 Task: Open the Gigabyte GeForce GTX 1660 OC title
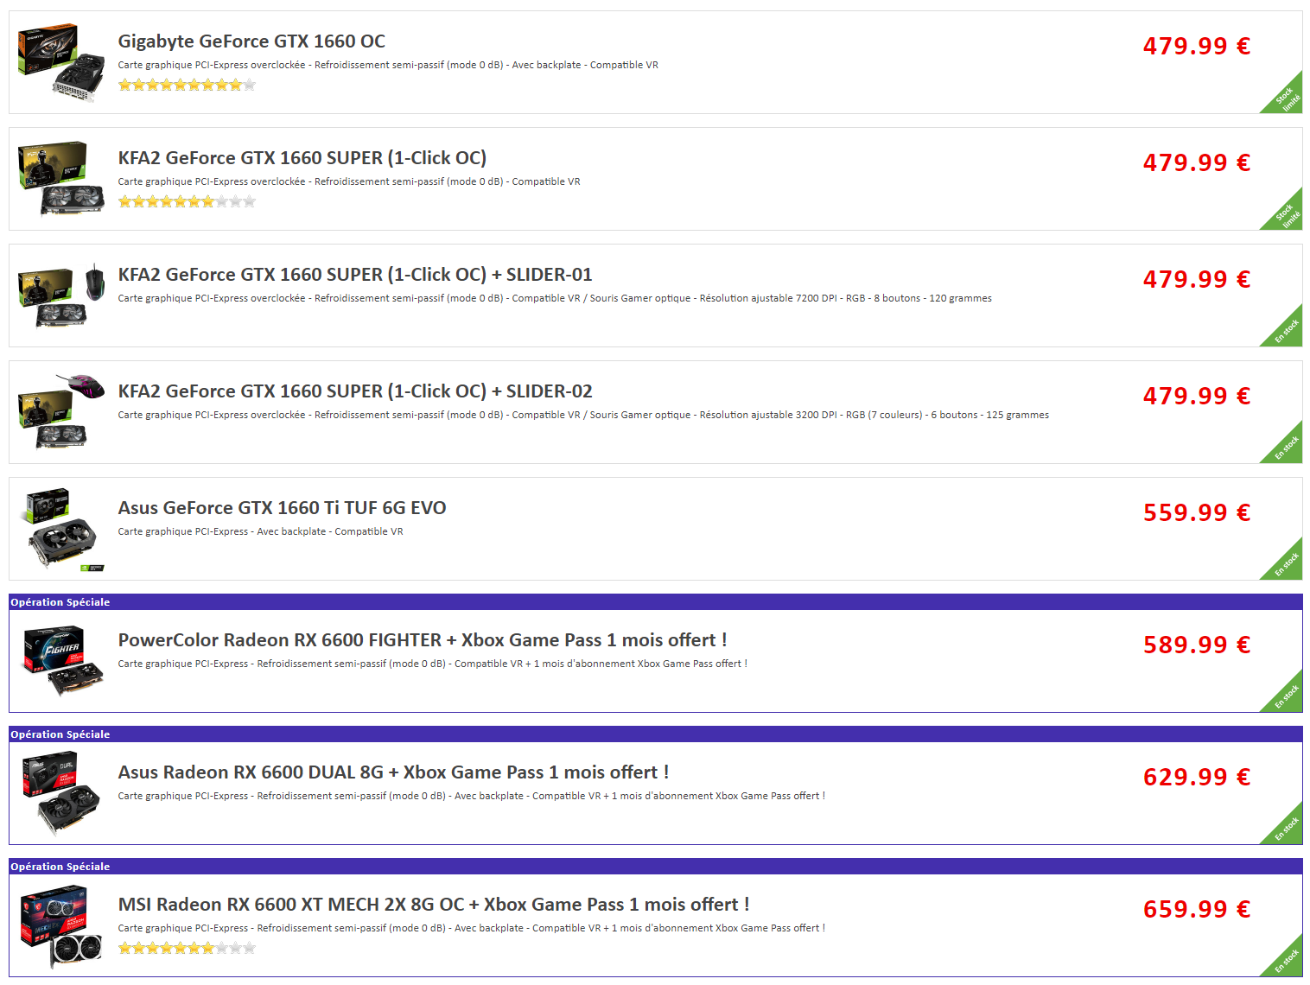coord(251,41)
